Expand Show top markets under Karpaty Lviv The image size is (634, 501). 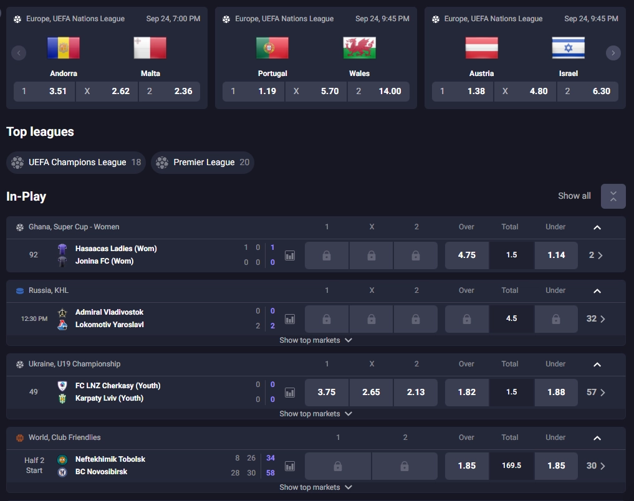click(x=315, y=414)
